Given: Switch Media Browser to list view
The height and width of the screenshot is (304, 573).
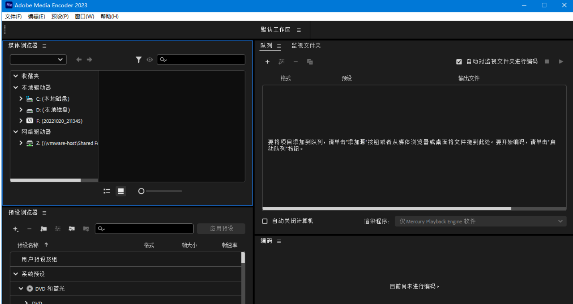Looking at the screenshot, I should (x=107, y=191).
